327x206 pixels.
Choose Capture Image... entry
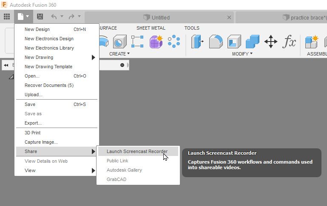tap(57, 142)
